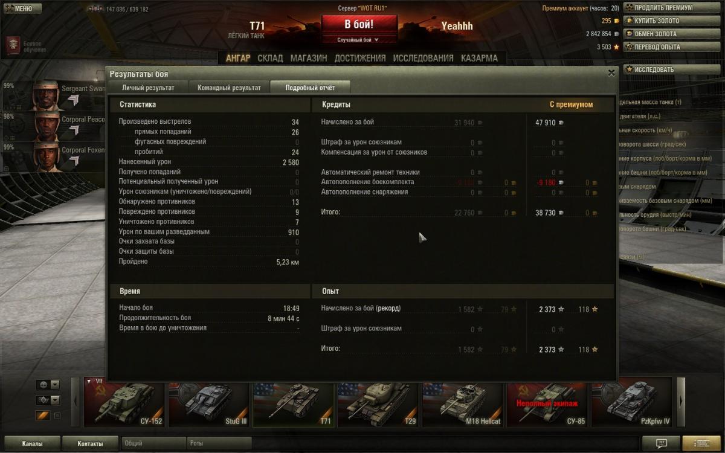
Task: Open the Каналы channels button
Action: coord(32,443)
